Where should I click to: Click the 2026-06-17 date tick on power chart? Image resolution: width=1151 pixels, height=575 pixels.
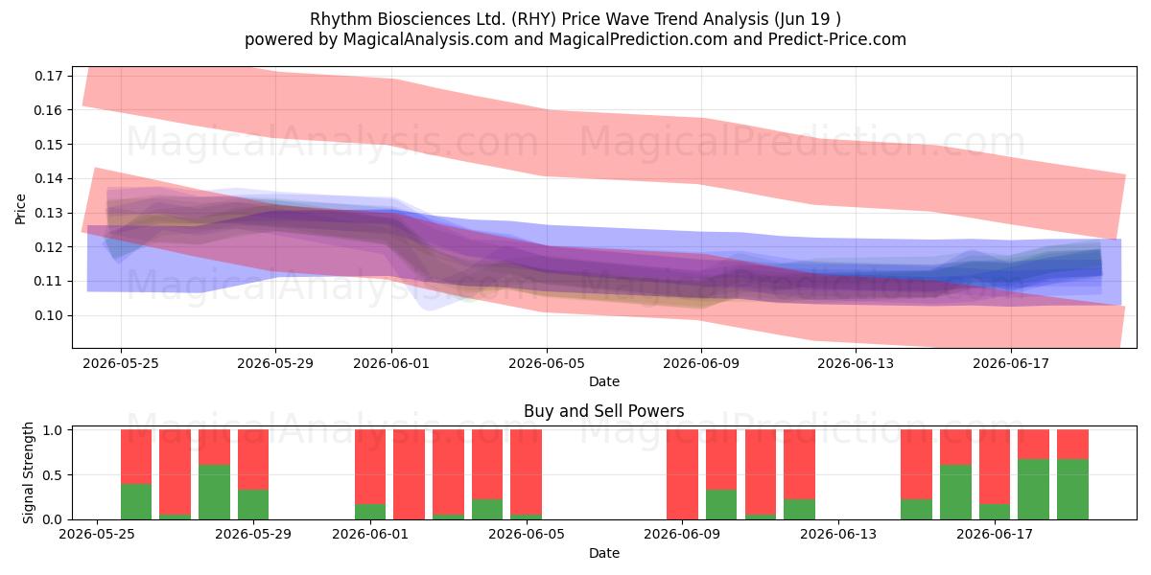pyautogui.click(x=995, y=535)
